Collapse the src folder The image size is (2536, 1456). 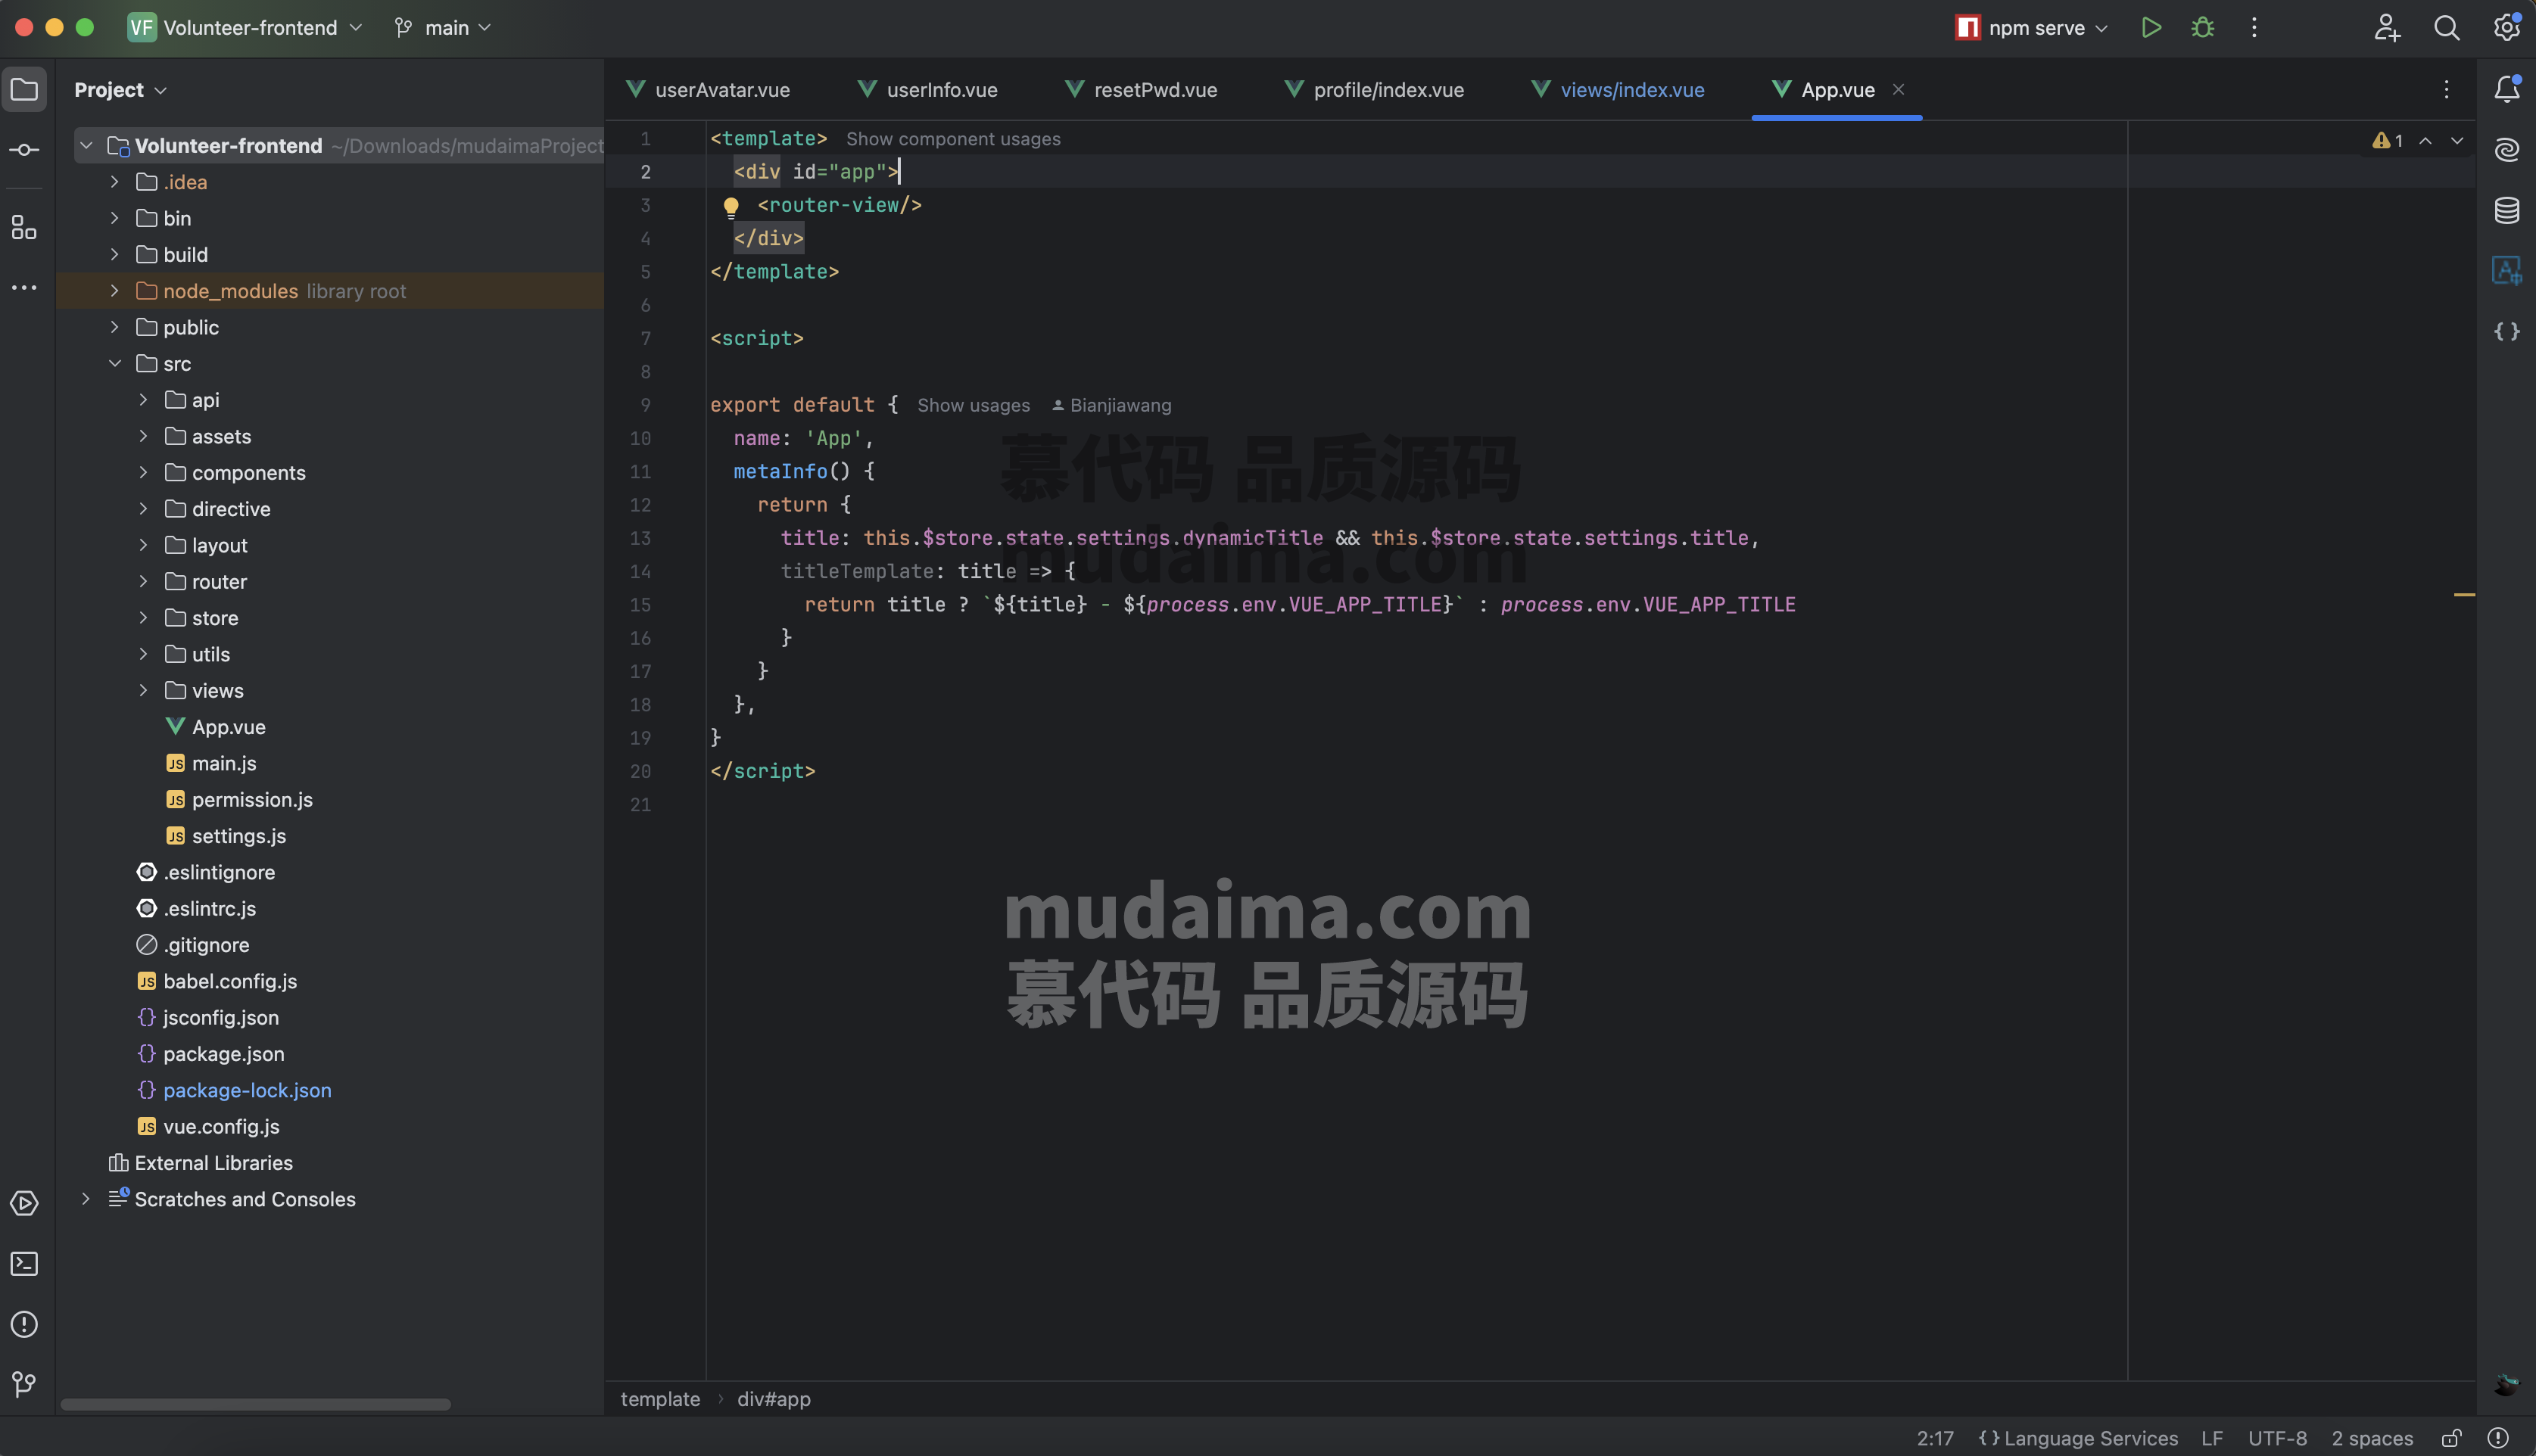[114, 364]
